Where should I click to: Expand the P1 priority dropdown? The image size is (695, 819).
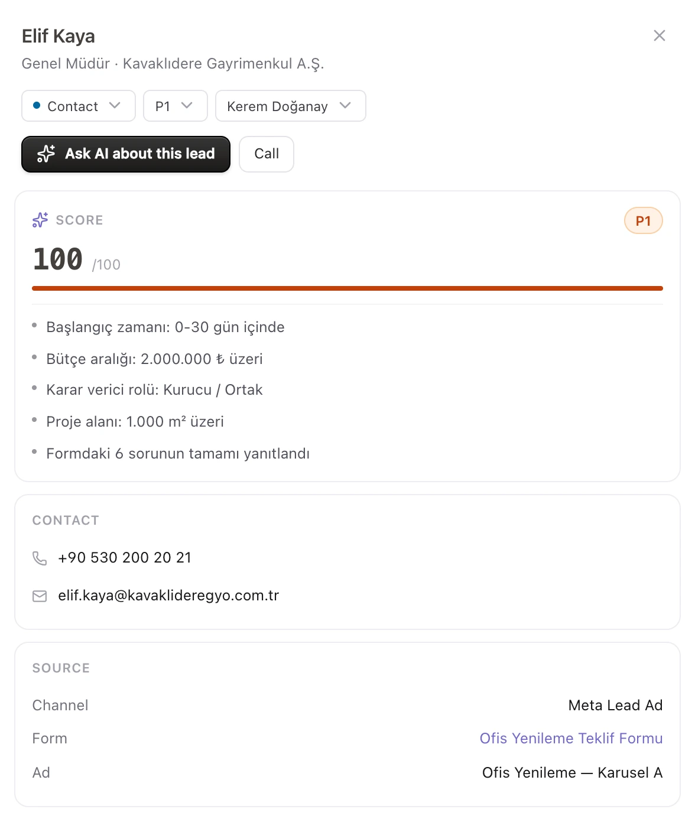(176, 106)
